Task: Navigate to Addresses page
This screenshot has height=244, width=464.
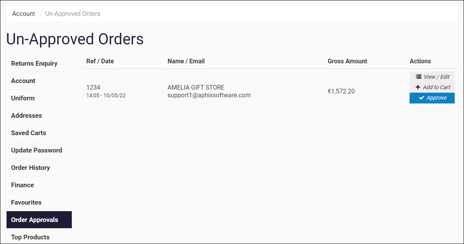Action: 27,115
